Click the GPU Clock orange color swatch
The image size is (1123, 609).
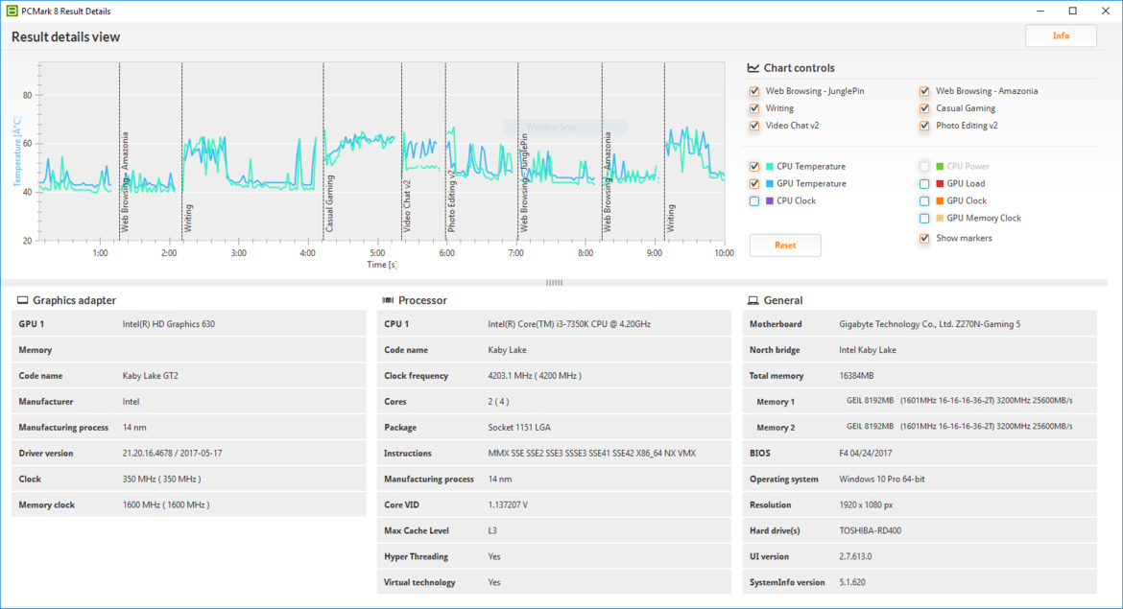pos(940,201)
